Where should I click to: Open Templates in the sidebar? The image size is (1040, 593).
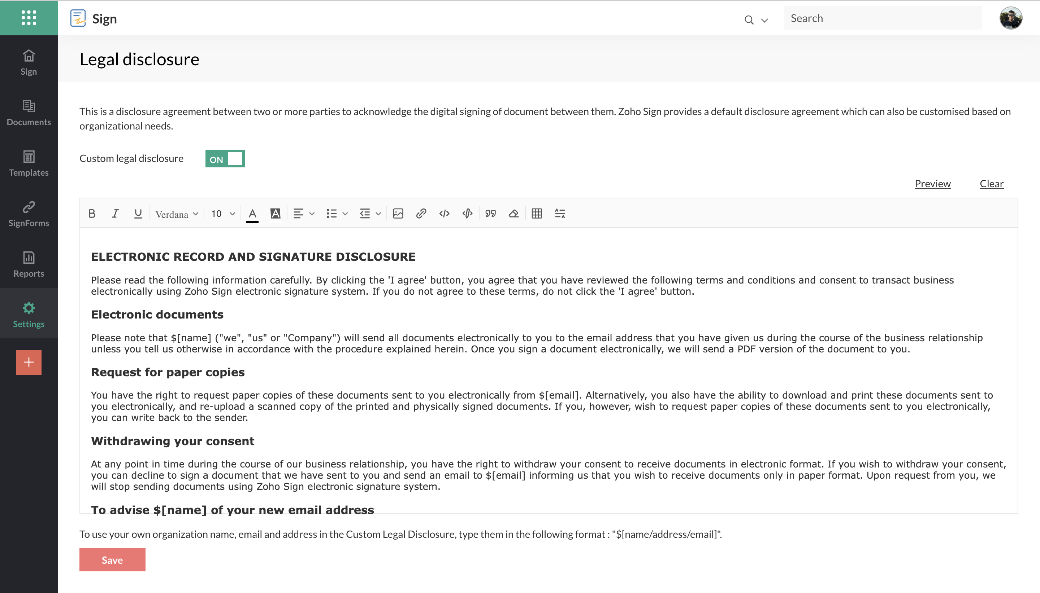pos(29,163)
